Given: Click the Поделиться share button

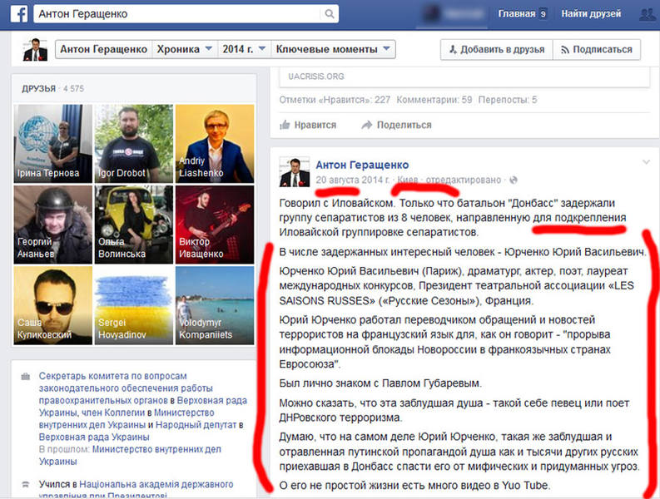Looking at the screenshot, I should pyautogui.click(x=396, y=125).
